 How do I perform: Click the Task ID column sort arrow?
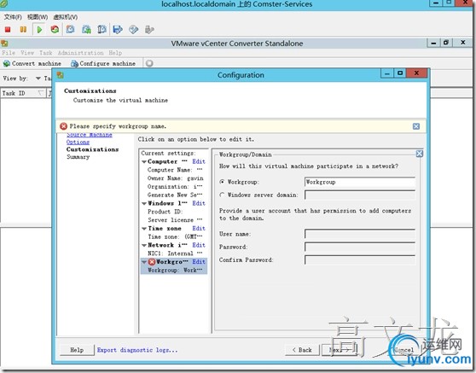[x=40, y=93]
